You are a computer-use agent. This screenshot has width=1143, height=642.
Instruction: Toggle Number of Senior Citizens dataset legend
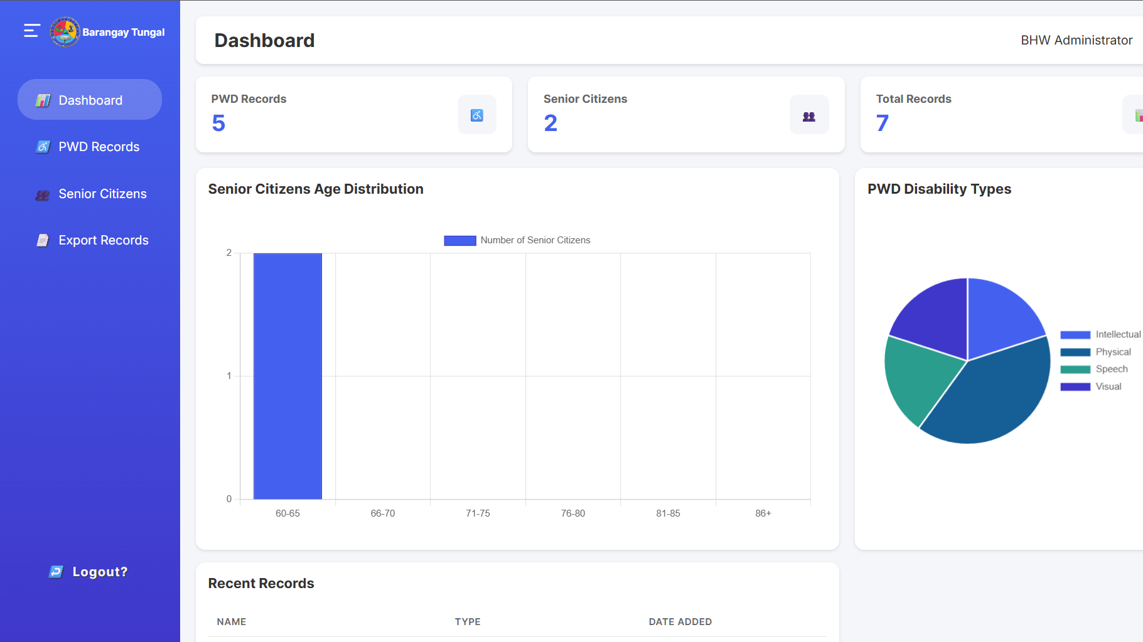pos(459,240)
